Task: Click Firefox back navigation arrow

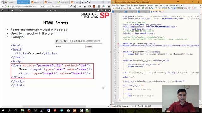Action: [x=3, y=6]
